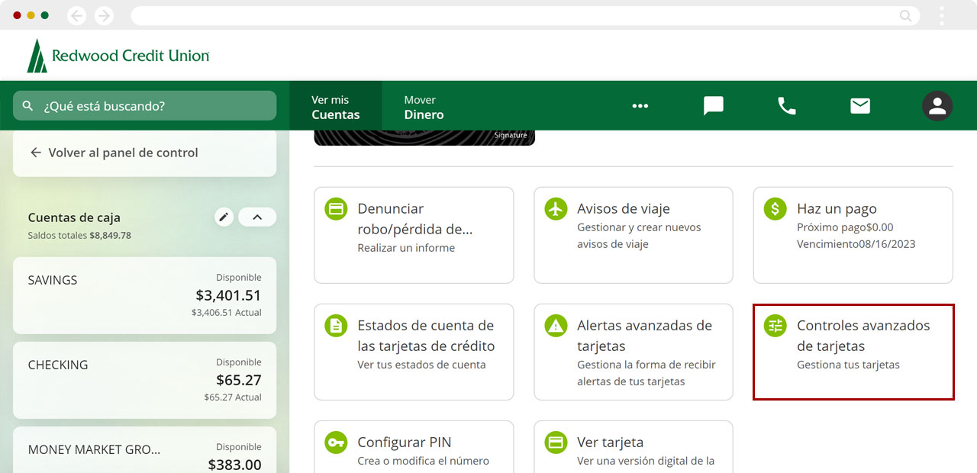
Task: Click the three-dot more options icon
Action: coord(640,106)
